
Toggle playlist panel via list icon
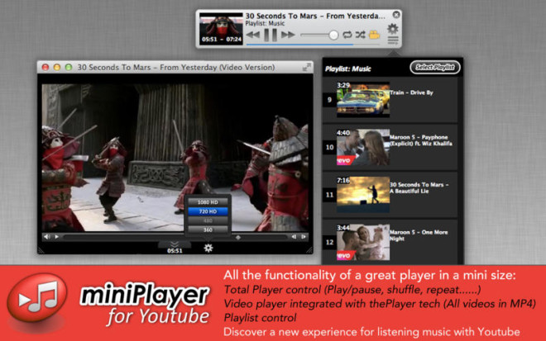pyautogui.click(x=393, y=40)
